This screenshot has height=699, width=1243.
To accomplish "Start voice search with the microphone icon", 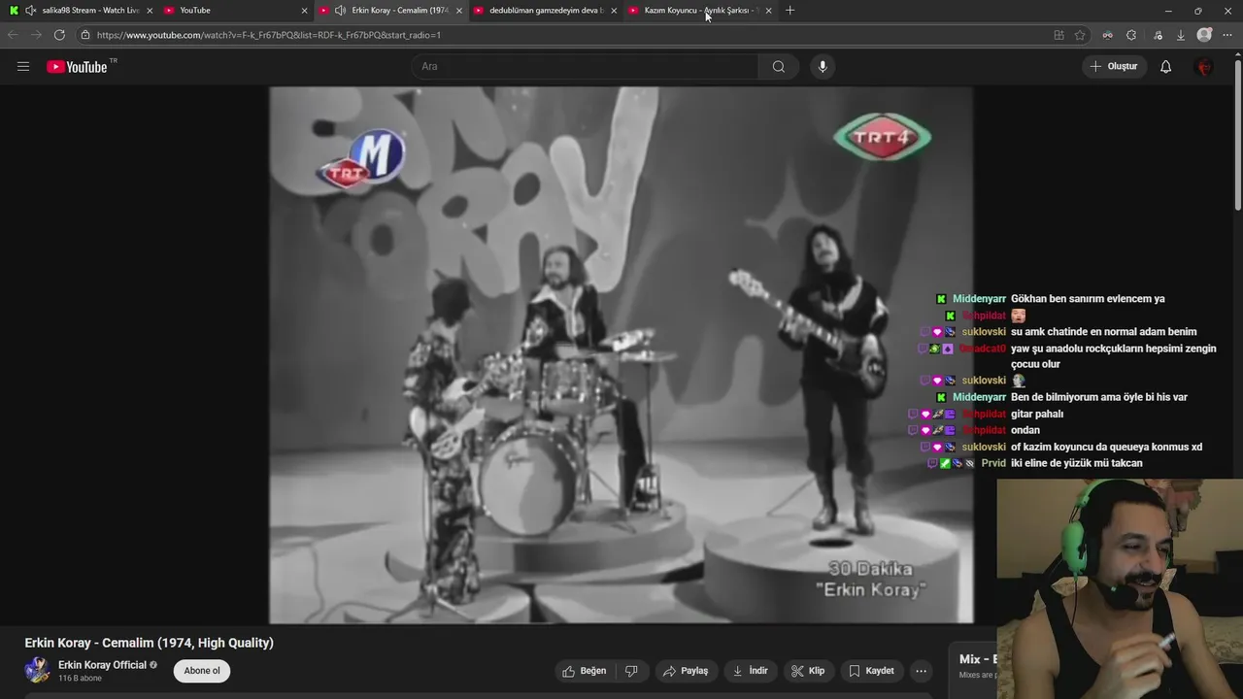I will pos(823,67).
